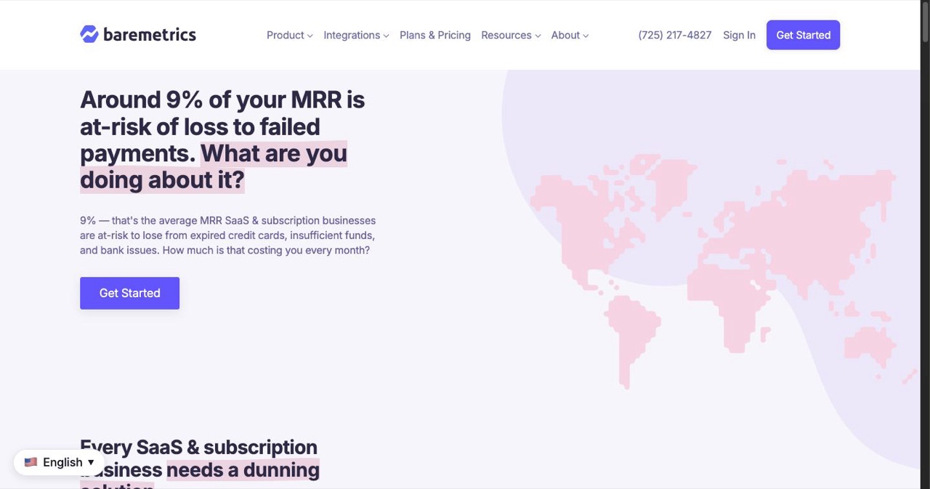
Task: Open the English language selector
Action: pos(60,462)
